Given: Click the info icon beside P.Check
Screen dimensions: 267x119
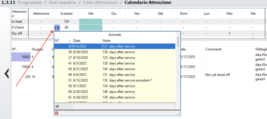Looking at the screenshot, I should [x=57, y=28].
